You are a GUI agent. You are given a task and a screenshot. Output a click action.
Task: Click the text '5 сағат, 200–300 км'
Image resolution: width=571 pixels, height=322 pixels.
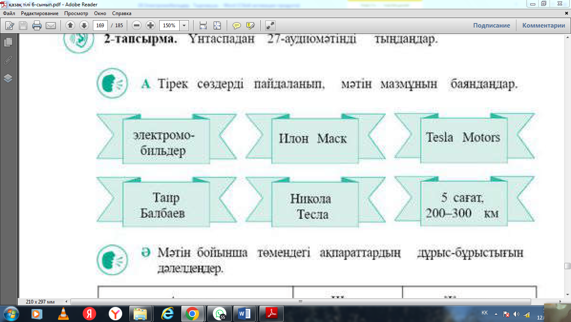coord(462,205)
